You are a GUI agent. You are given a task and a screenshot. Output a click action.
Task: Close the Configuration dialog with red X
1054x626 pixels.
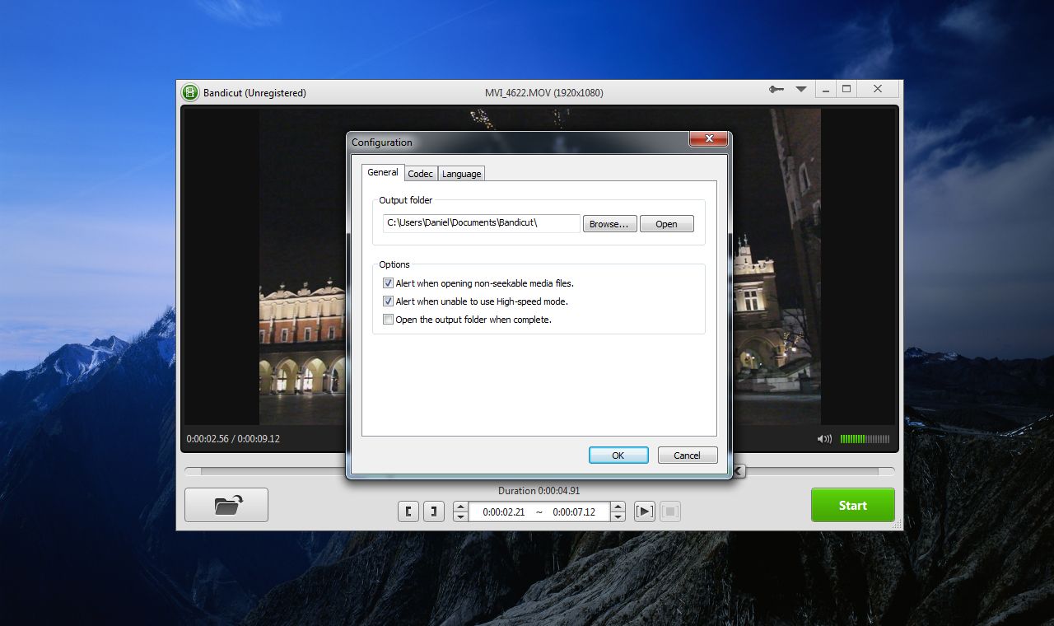click(x=708, y=139)
